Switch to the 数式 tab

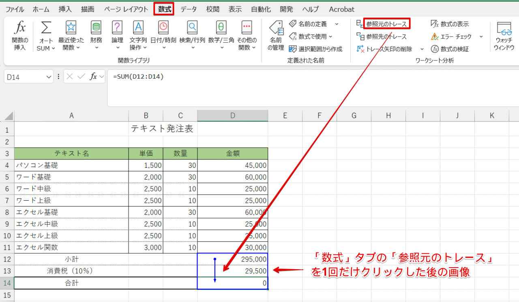point(164,9)
